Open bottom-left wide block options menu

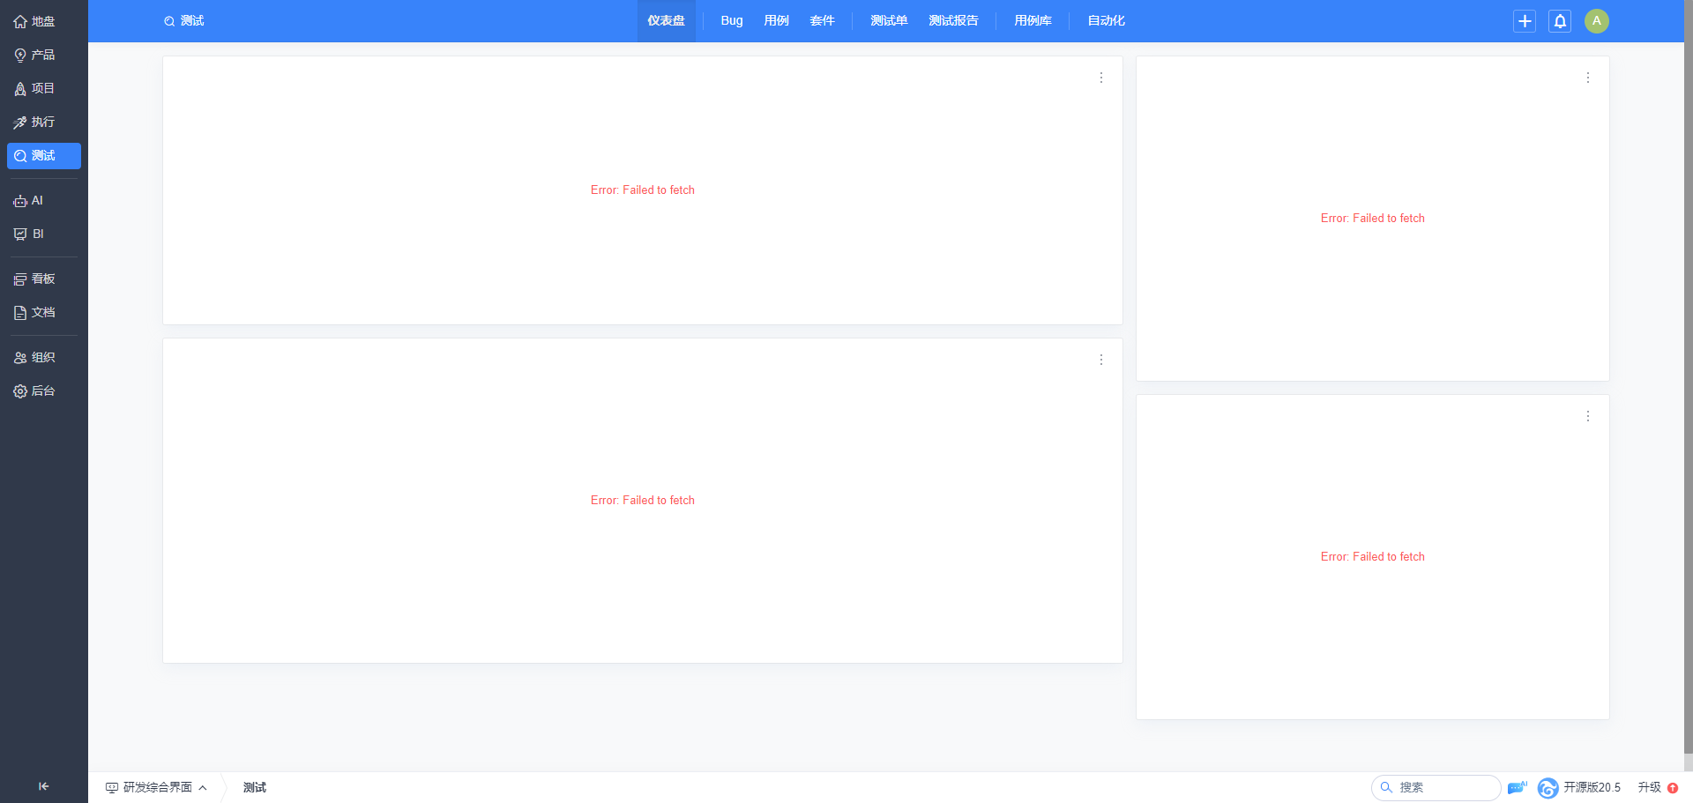[1101, 360]
